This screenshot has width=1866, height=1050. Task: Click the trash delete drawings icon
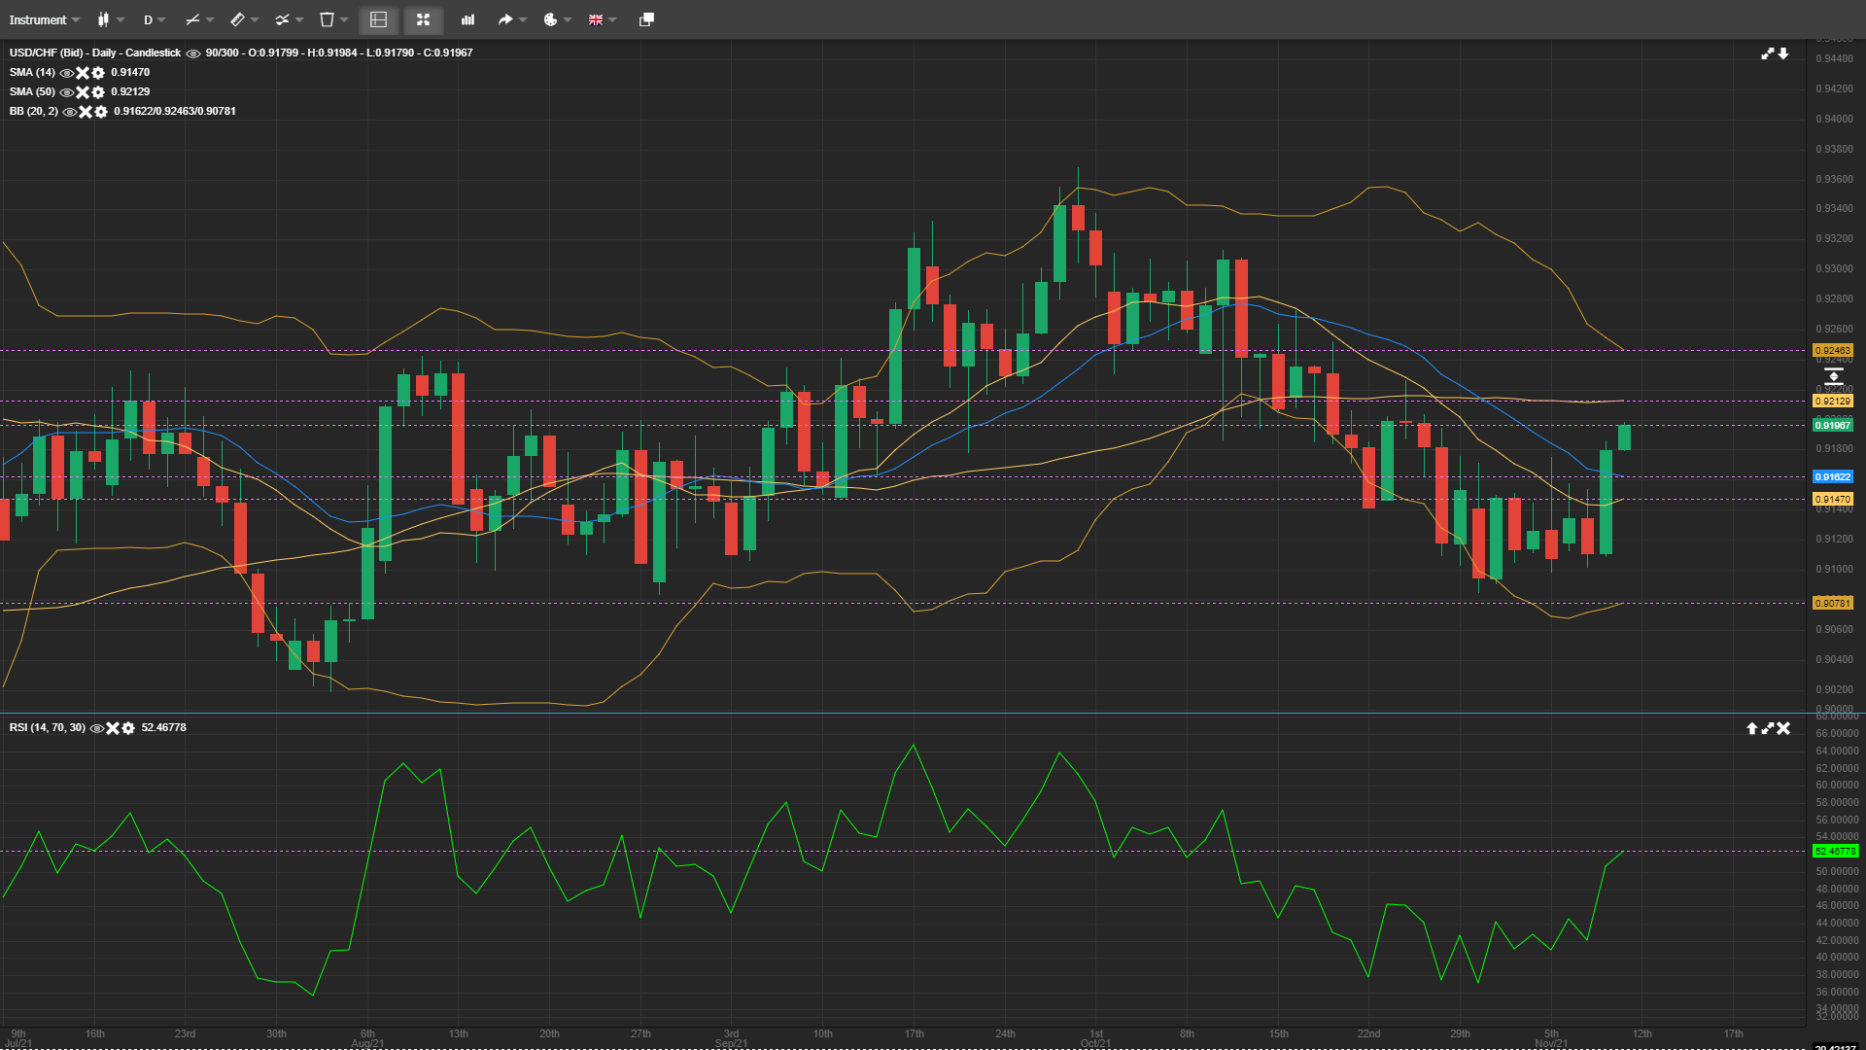point(327,19)
